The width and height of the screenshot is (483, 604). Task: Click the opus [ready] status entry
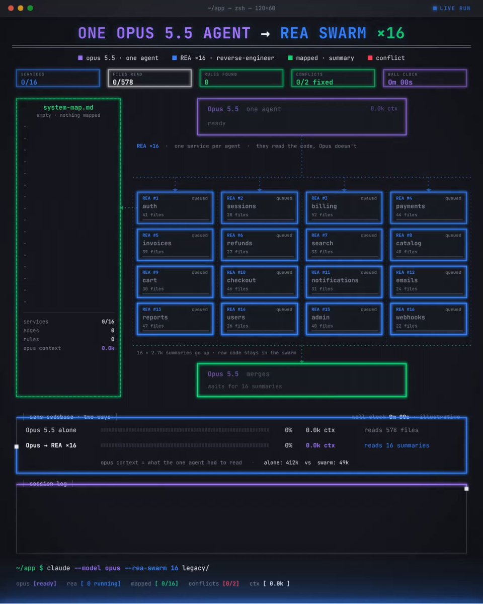click(36, 584)
